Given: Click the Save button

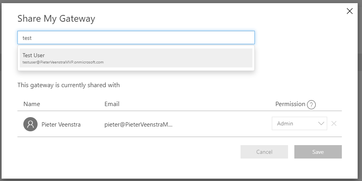Looking at the screenshot, I should coord(318,152).
